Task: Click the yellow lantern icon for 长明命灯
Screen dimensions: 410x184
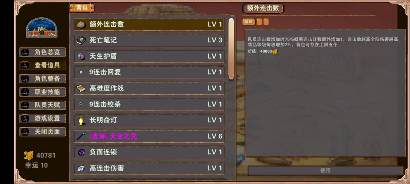Action: click(x=81, y=120)
